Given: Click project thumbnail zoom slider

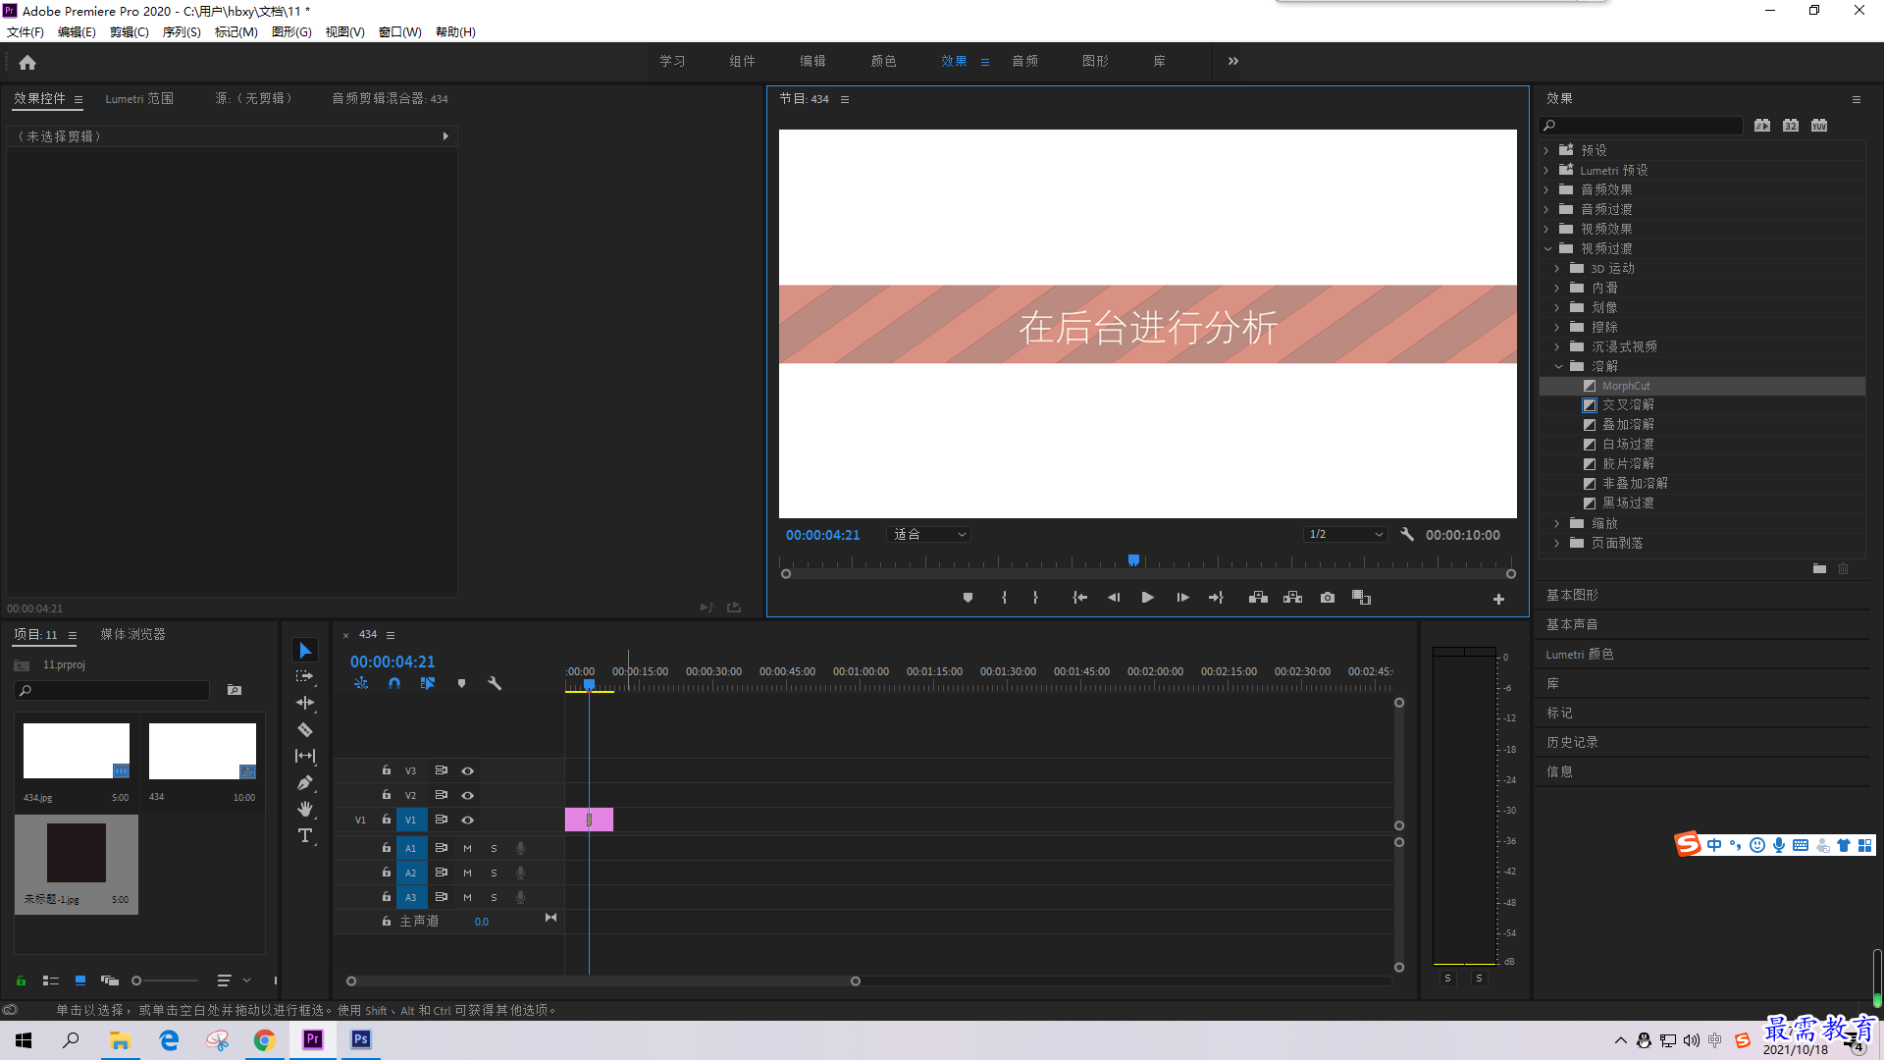Looking at the screenshot, I should click(x=167, y=980).
